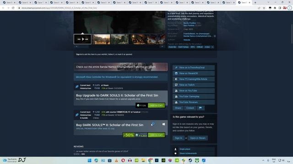This screenshot has width=293, height=164.
Task: Open Opera browser from taskbar
Action: [x=123, y=160]
